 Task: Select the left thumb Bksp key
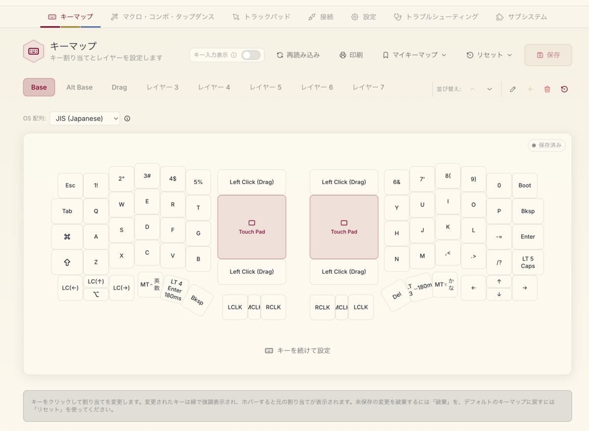(x=197, y=300)
